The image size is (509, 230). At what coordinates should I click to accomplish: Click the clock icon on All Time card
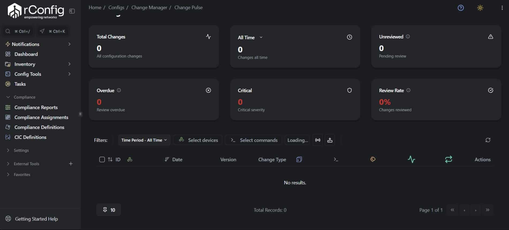350,37
